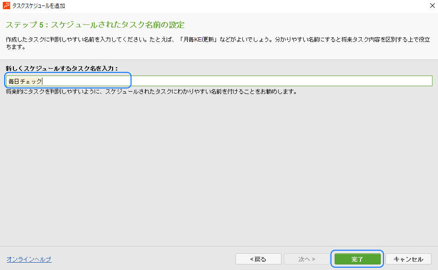The image size is (438, 270).
Task: Click the 完了 finish button
Action: point(357,259)
